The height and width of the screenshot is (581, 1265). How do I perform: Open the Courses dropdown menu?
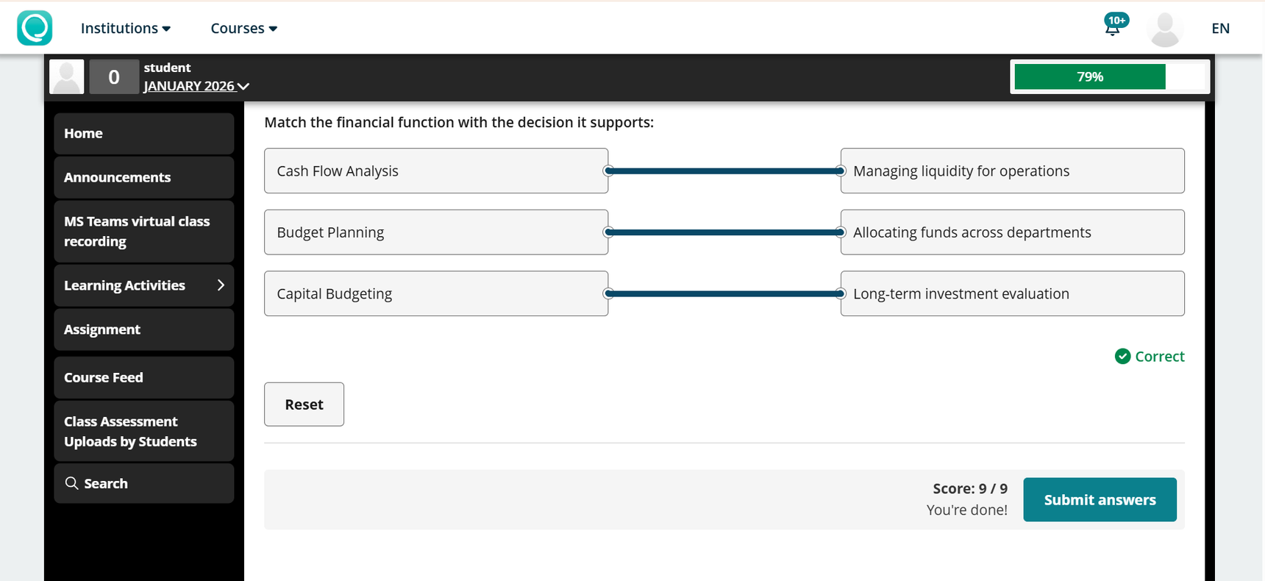[x=243, y=28]
